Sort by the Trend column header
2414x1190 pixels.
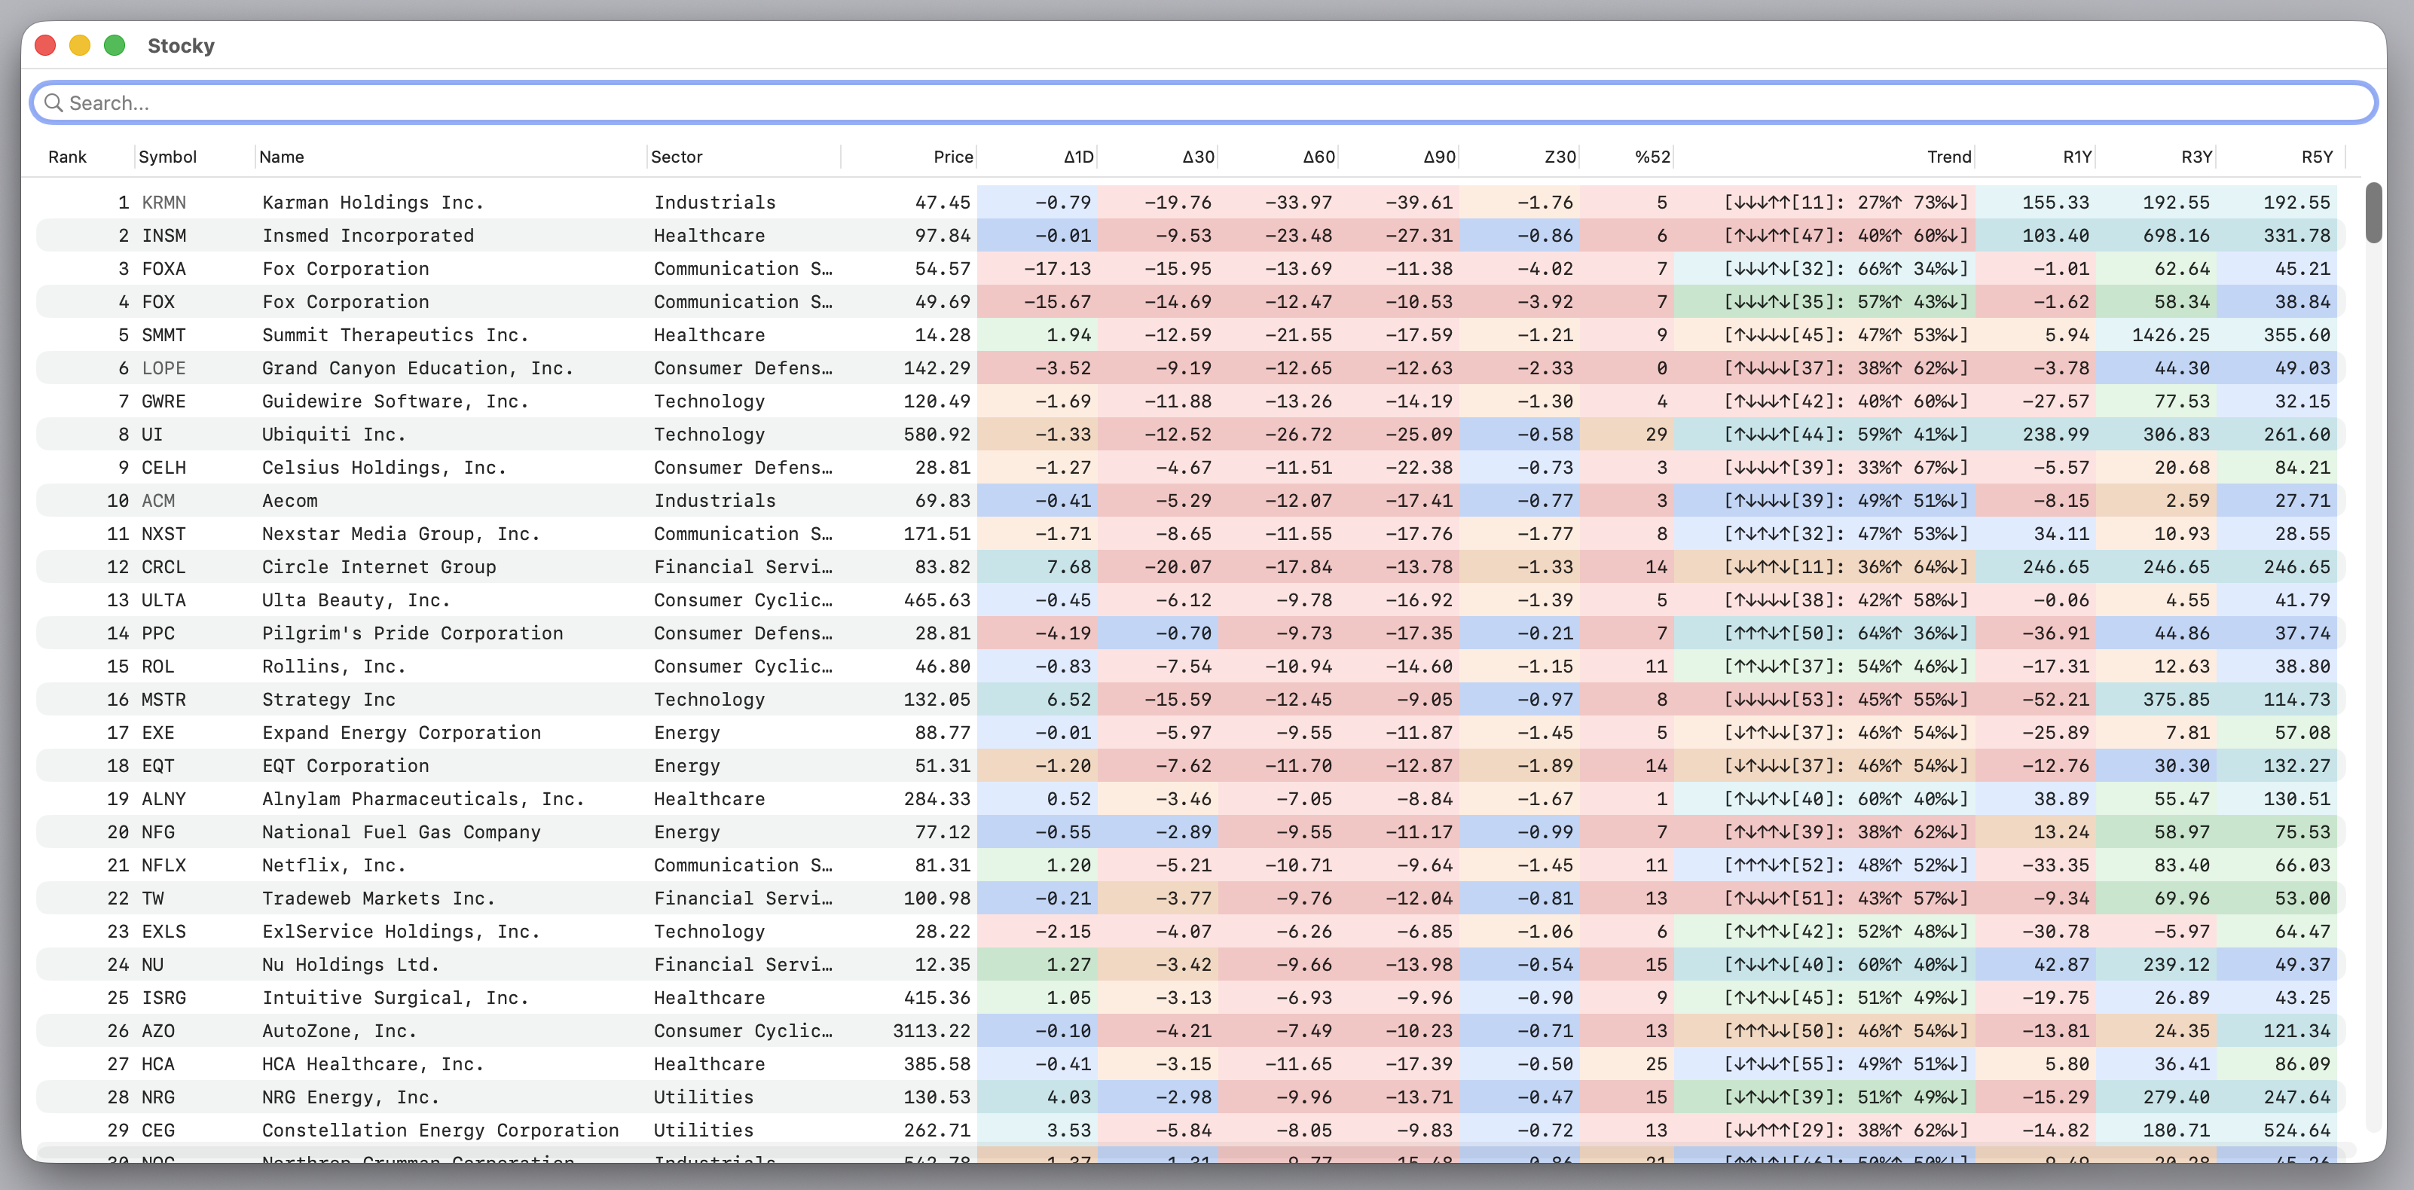(1949, 157)
